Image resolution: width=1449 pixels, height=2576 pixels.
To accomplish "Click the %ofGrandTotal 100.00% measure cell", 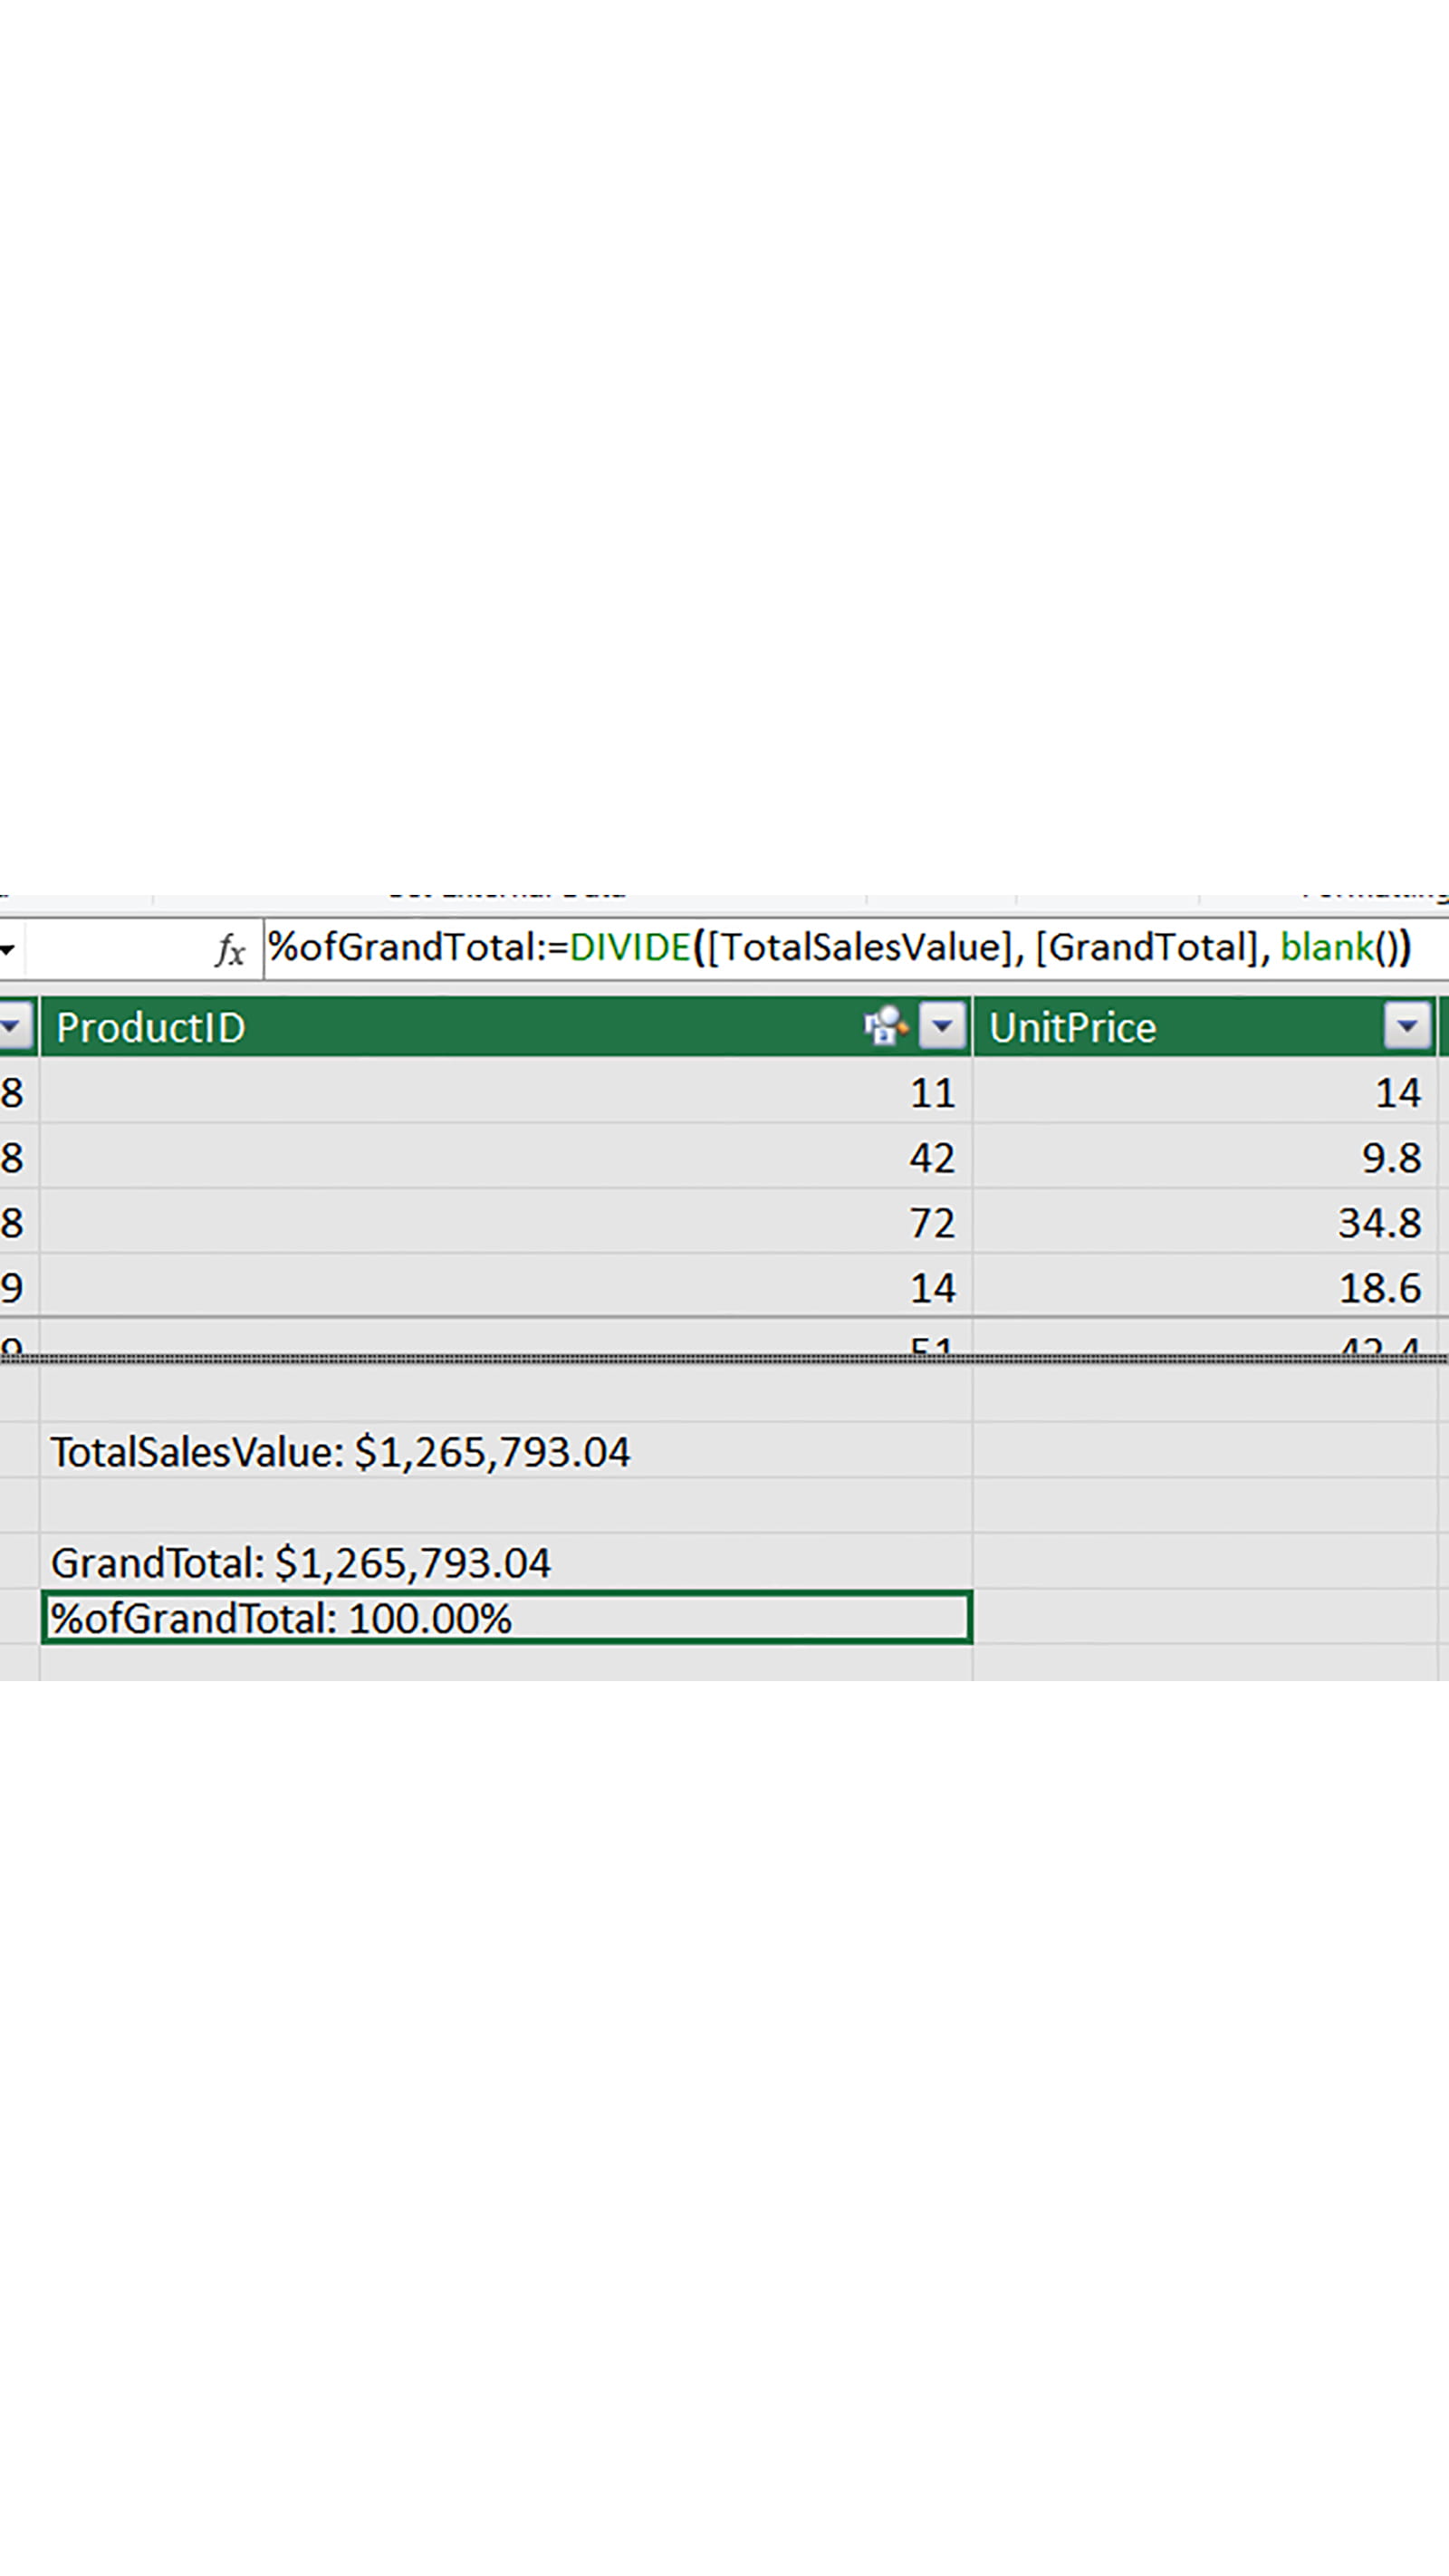I will (x=505, y=1618).
